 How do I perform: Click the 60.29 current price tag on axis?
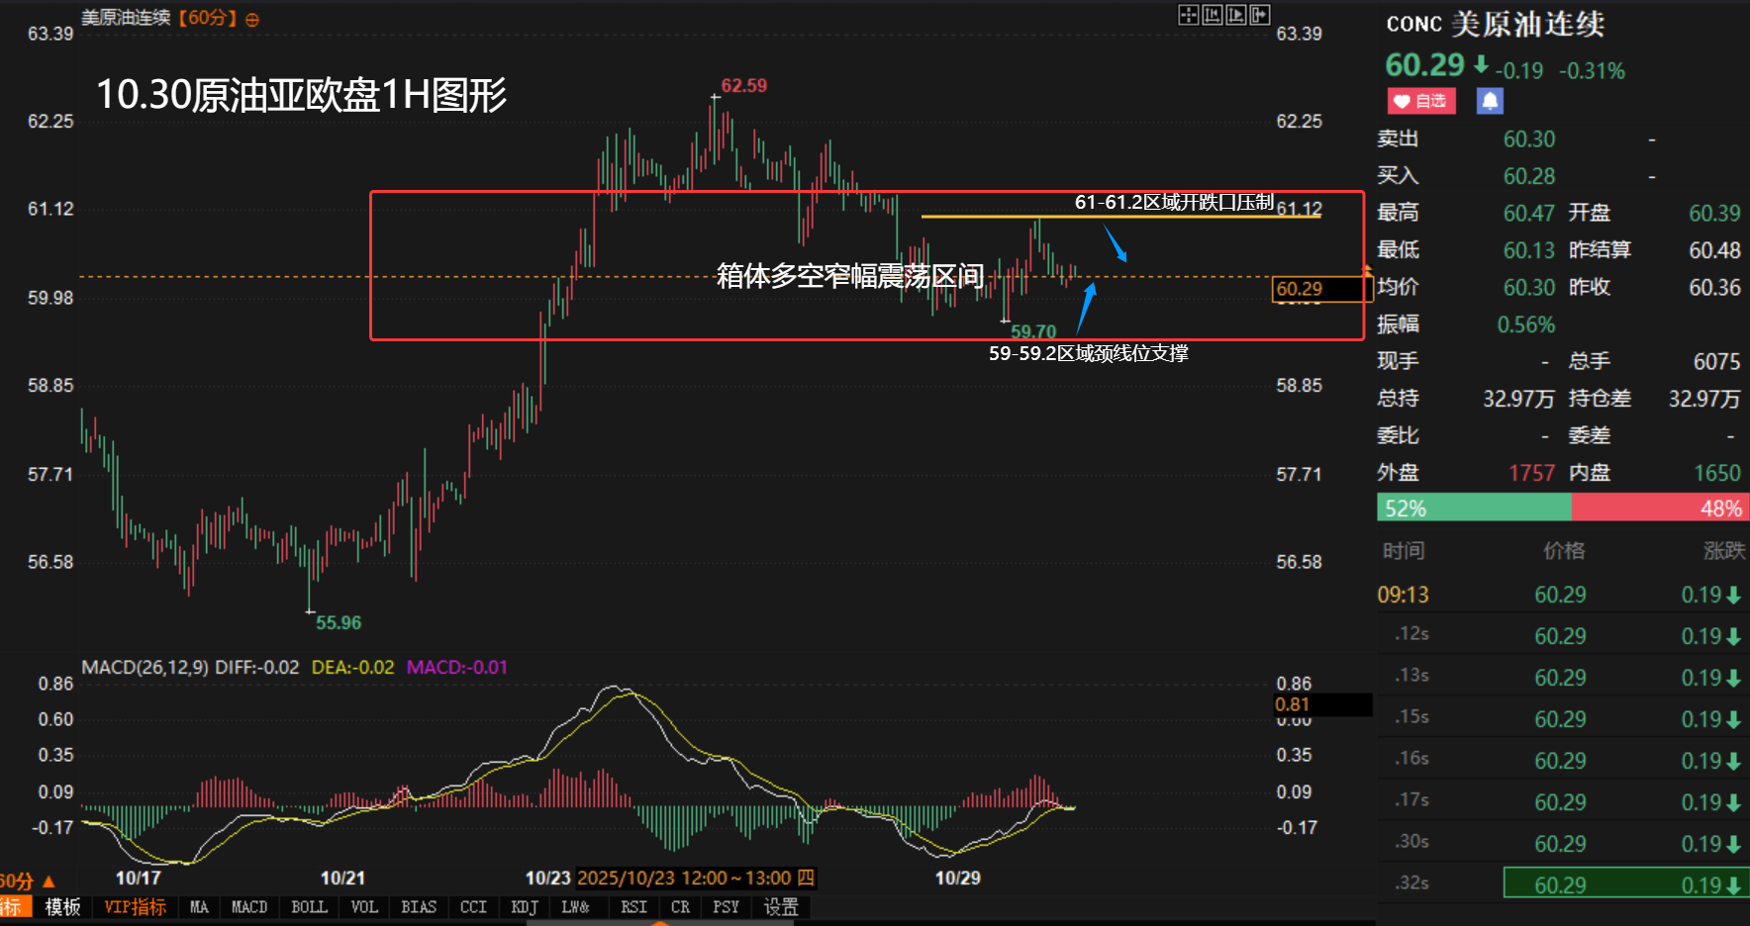pyautogui.click(x=1299, y=289)
